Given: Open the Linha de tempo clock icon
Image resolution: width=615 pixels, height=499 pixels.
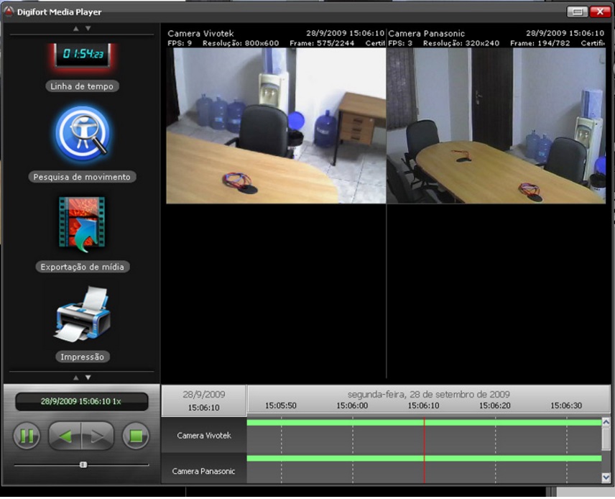Looking at the screenshot, I should pyautogui.click(x=81, y=55).
